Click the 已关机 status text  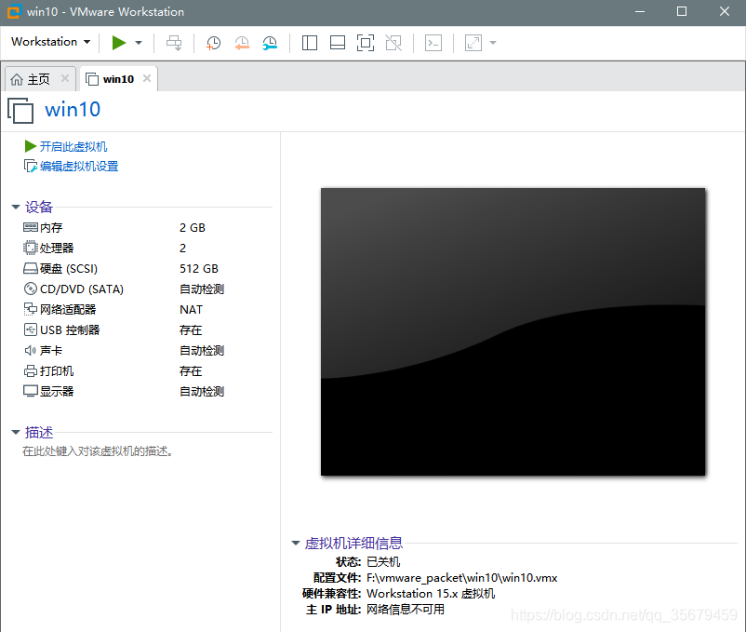[383, 562]
